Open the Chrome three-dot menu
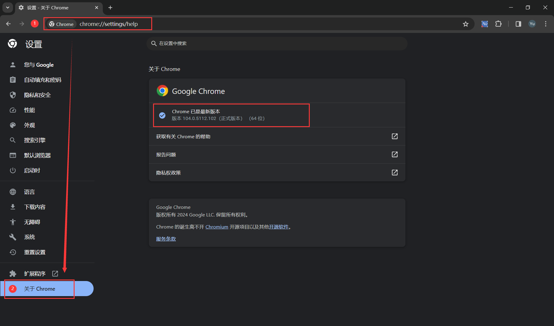 546,24
